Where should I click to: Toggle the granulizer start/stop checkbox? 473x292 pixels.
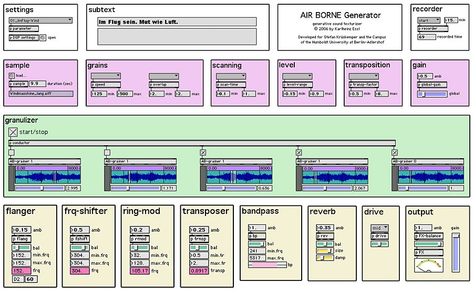(x=13, y=132)
